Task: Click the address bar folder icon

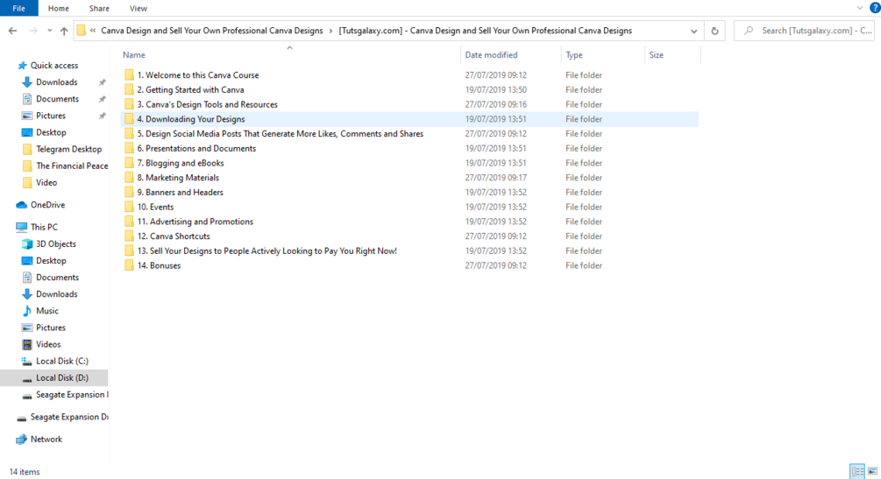Action: point(81,31)
